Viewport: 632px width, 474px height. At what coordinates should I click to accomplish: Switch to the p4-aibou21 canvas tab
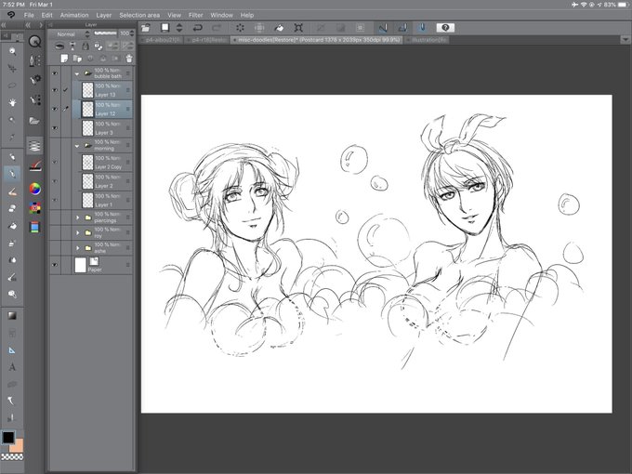pyautogui.click(x=162, y=40)
